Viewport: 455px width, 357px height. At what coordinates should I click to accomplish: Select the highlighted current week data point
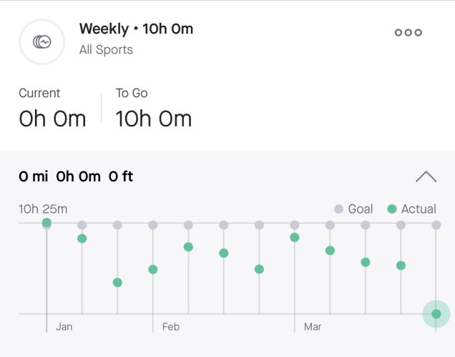pyautogui.click(x=436, y=314)
